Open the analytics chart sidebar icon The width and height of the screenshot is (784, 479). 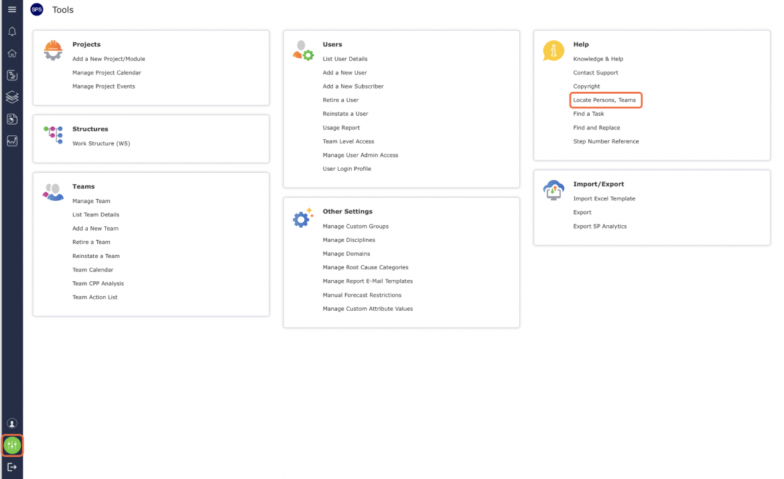12,141
